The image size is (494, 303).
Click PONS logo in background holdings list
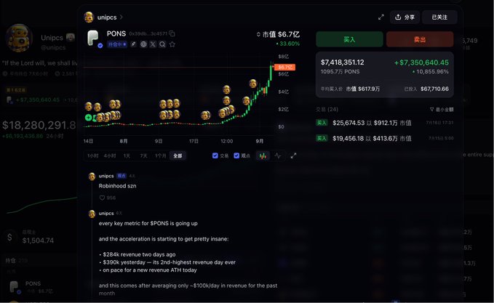tap(15, 287)
